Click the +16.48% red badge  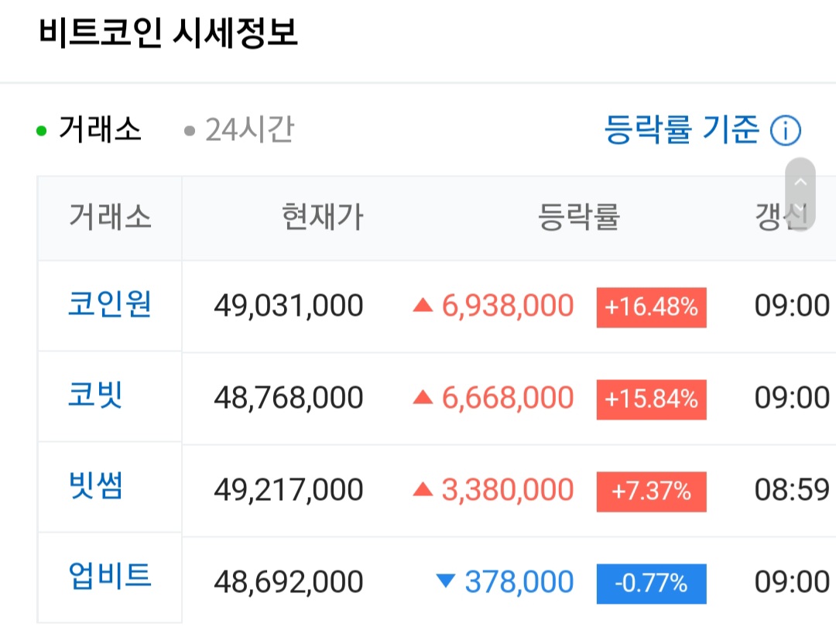pos(651,307)
